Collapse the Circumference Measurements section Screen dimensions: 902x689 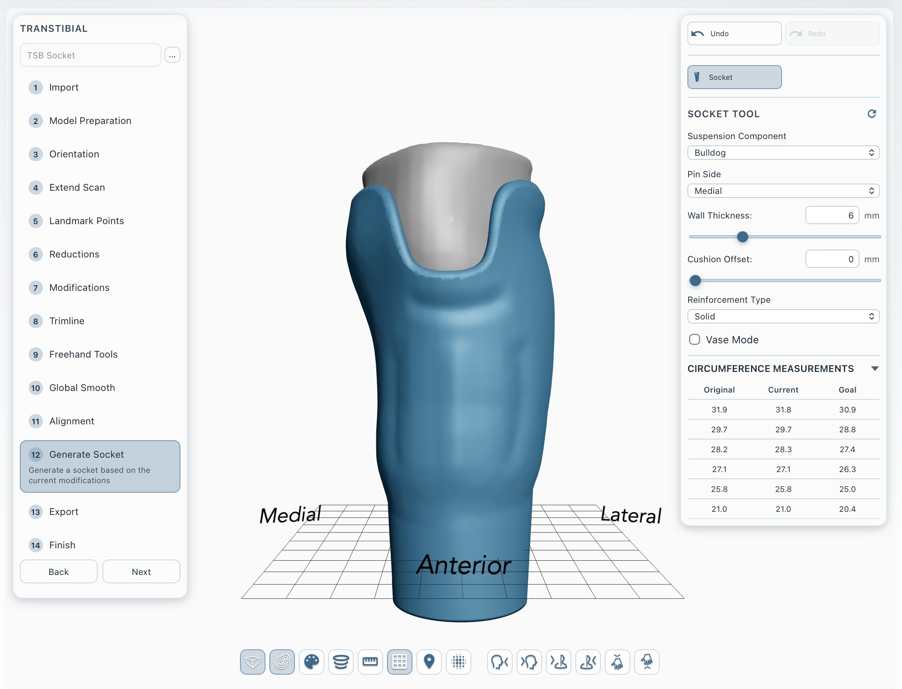[x=875, y=369]
